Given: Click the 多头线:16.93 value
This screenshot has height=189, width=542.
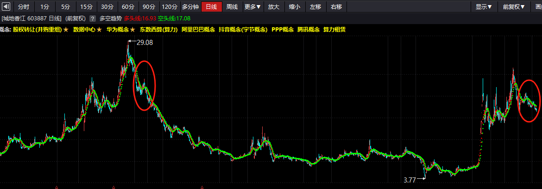Looking at the screenshot, I should coord(140,19).
